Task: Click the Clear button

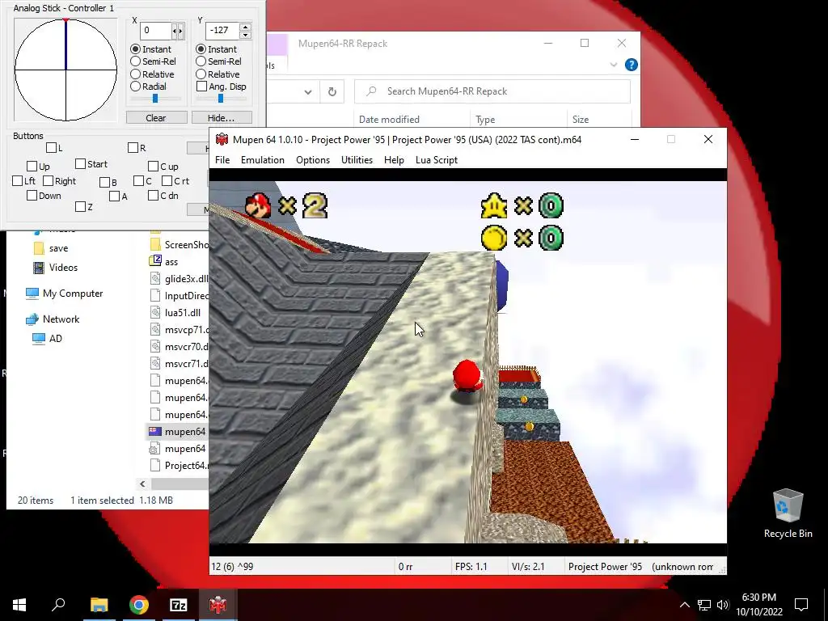Action: tap(156, 117)
